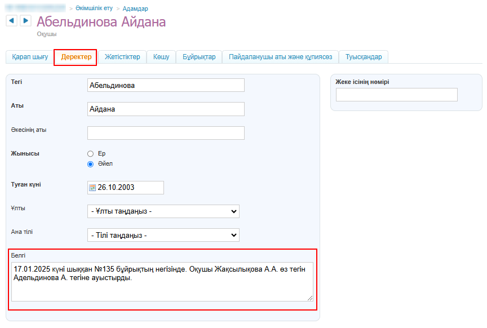
Task: Open the birth date calendar icon
Action: point(92,188)
